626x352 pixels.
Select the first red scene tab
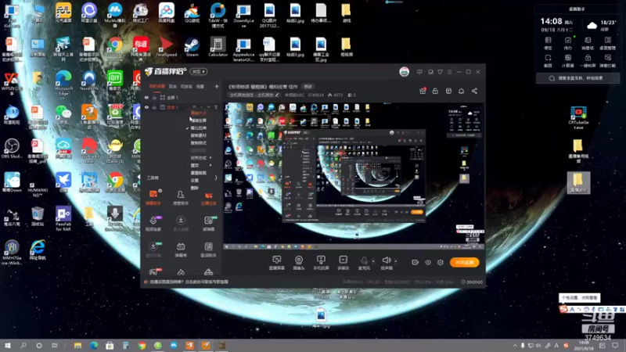tap(157, 86)
